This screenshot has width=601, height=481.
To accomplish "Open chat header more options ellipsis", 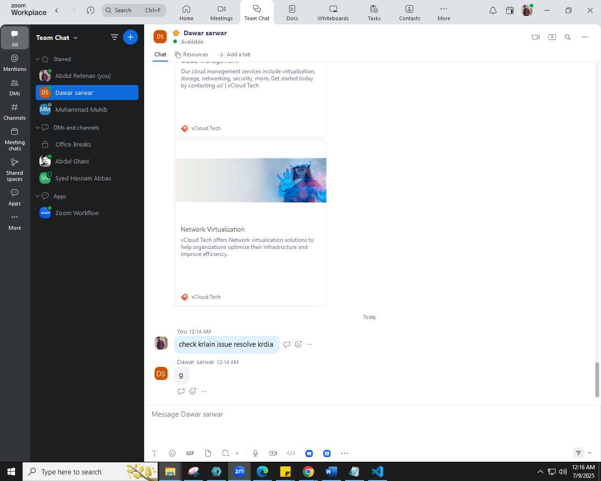I will point(585,37).
